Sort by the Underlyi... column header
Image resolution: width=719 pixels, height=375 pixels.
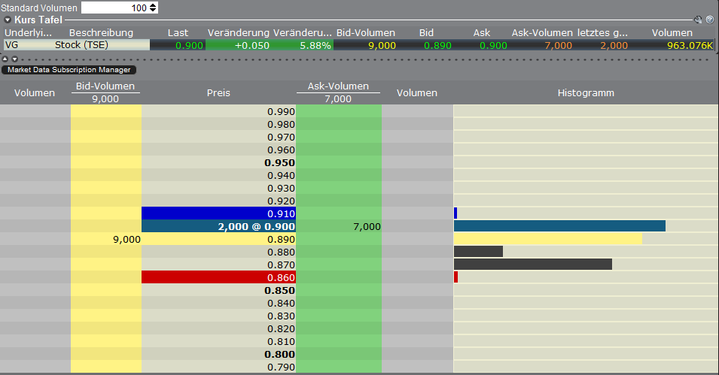tap(28, 32)
